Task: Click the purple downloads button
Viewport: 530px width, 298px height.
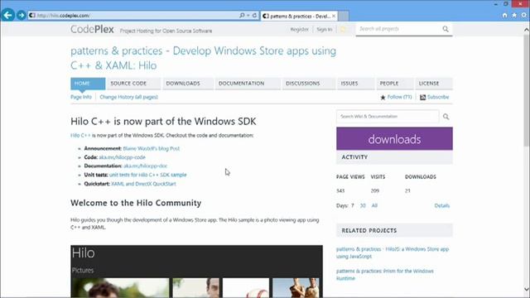Action: point(394,139)
